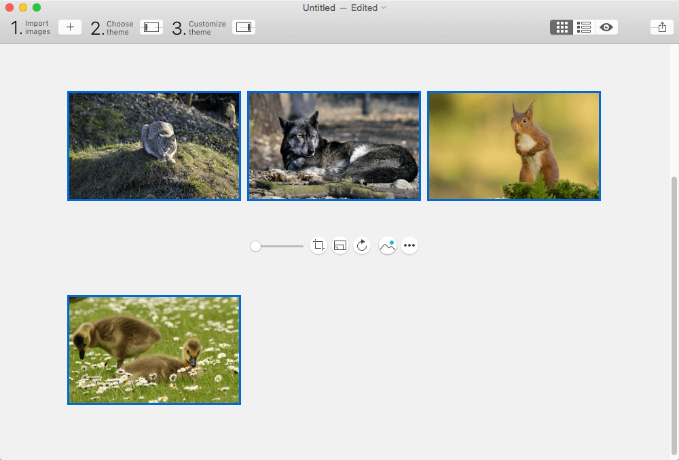This screenshot has width=679, height=460.
Task: Switch to grid view
Action: 562,27
